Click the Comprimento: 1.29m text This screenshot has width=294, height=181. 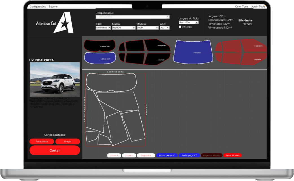point(220,20)
